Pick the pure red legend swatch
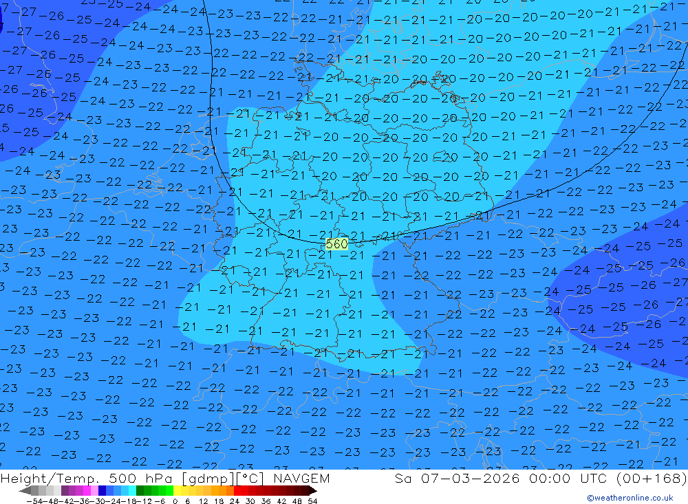 coord(237,490)
